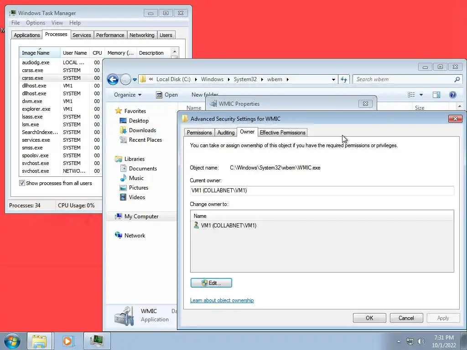Click the Windows Start orb
The image size is (467, 350).
coord(12,341)
